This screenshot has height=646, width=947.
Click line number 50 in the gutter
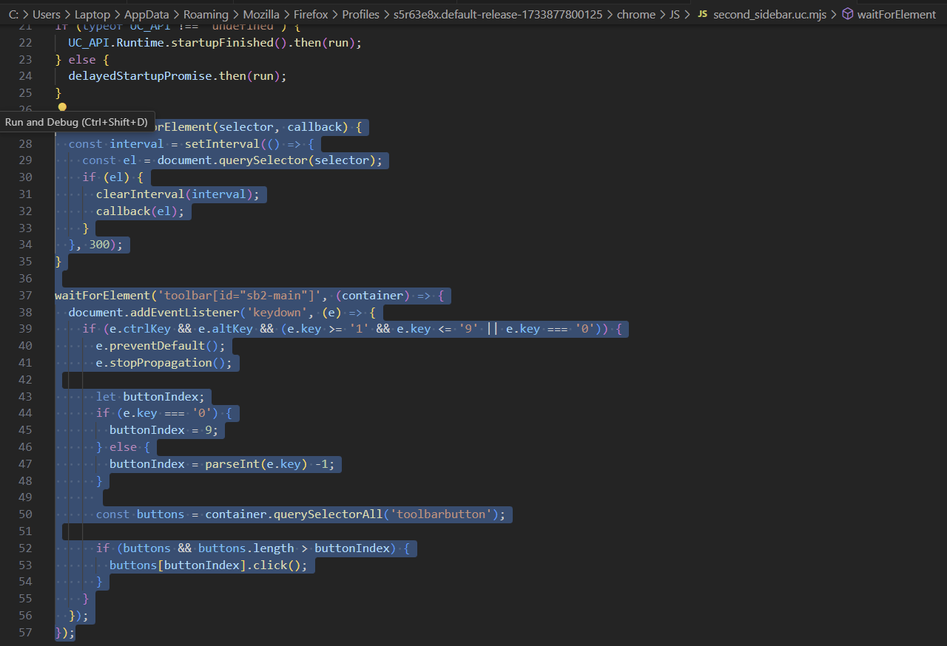click(x=25, y=514)
